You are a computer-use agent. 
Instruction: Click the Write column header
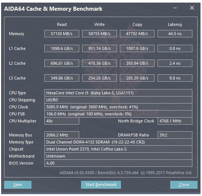(100, 24)
